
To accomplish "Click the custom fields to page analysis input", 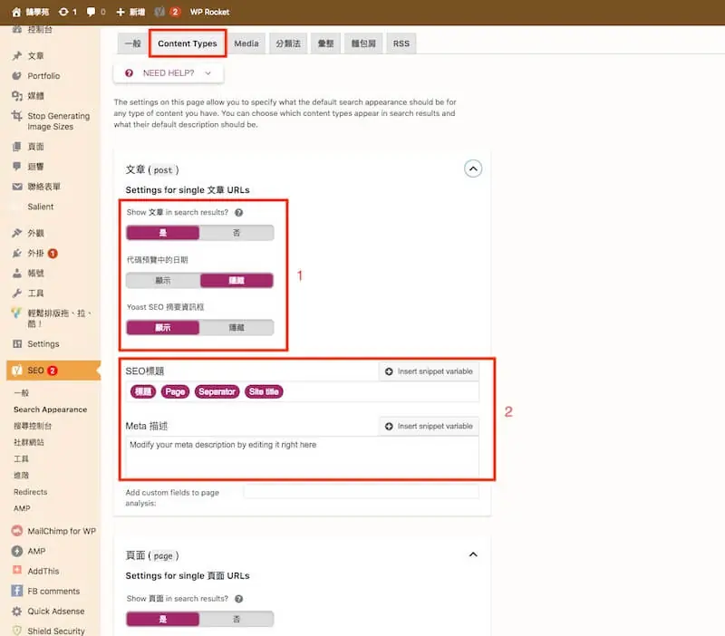I will tap(361, 491).
